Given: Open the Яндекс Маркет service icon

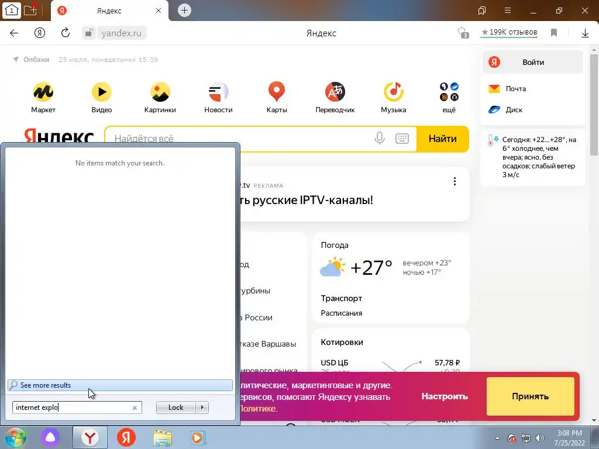Looking at the screenshot, I should point(43,92).
